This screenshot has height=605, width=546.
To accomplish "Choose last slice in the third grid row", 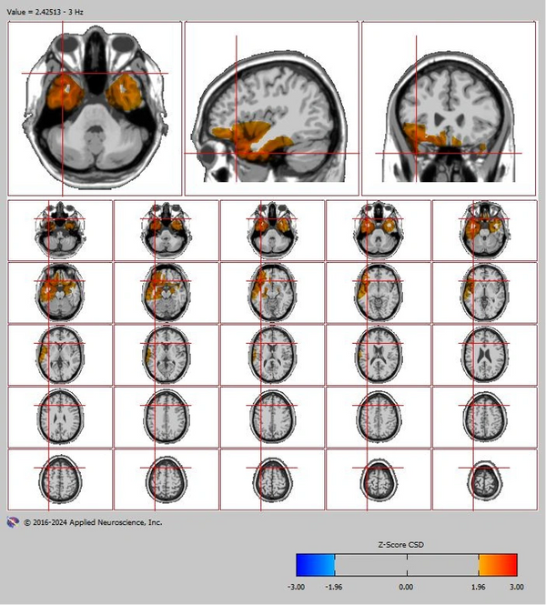I will [x=483, y=354].
